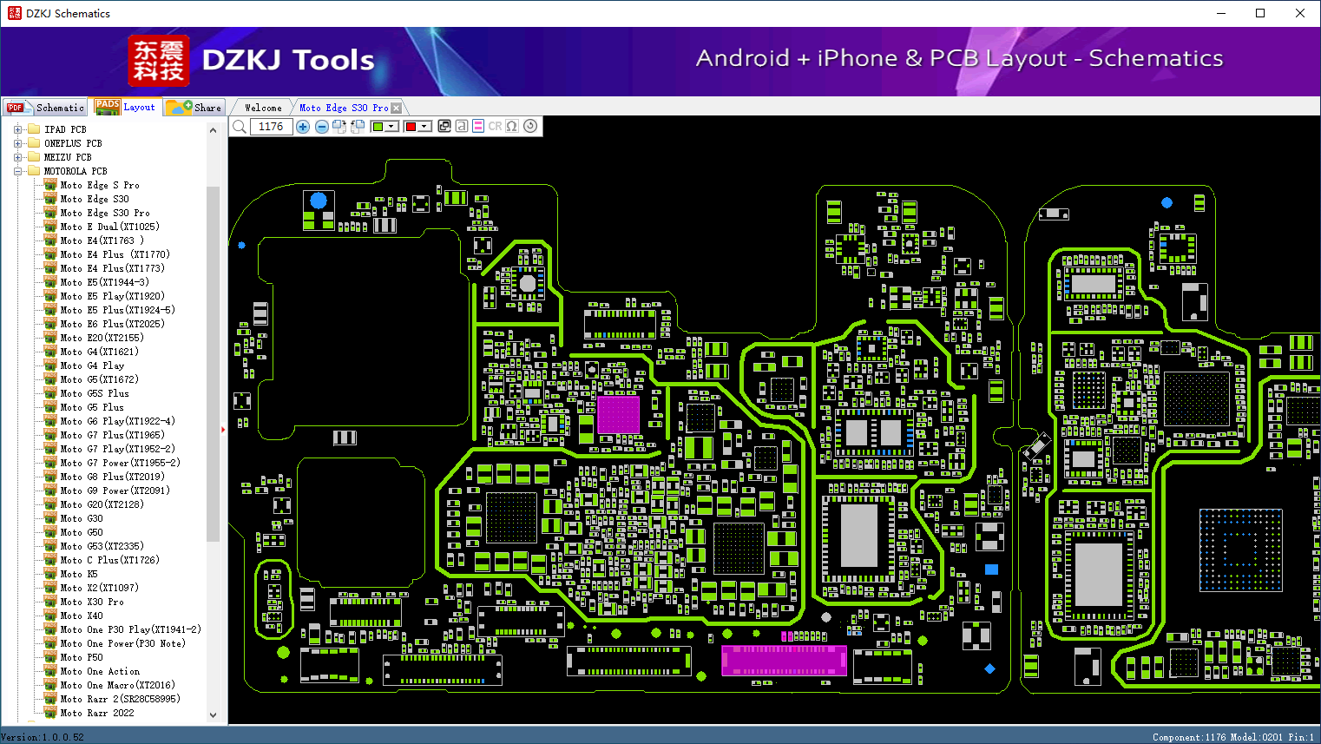Select the MEIZU PCB folder
Screen dimensions: 1321x744
pyautogui.click(x=68, y=157)
